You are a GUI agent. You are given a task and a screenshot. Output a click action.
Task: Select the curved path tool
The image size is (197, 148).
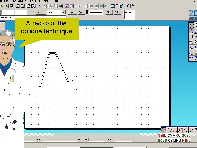point(175,130)
